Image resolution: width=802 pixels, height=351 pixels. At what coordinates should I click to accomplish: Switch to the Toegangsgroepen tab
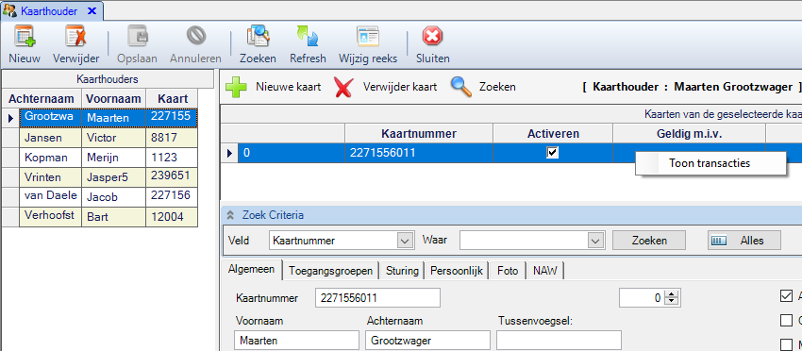point(331,271)
